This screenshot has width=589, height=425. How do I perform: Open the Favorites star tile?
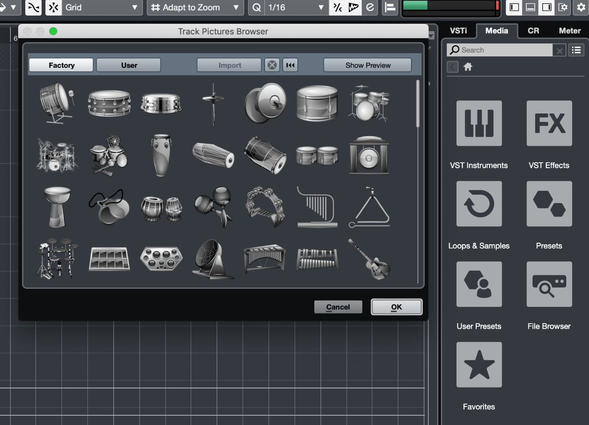[479, 364]
